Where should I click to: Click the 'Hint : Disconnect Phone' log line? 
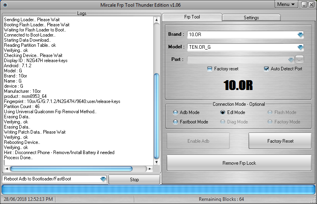[x=59, y=153]
